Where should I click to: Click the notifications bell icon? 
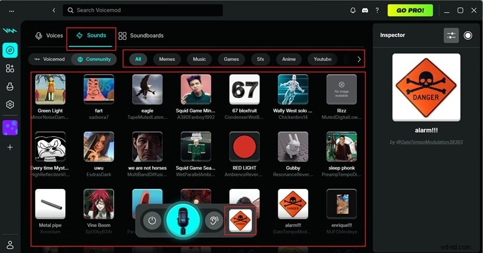(353, 10)
